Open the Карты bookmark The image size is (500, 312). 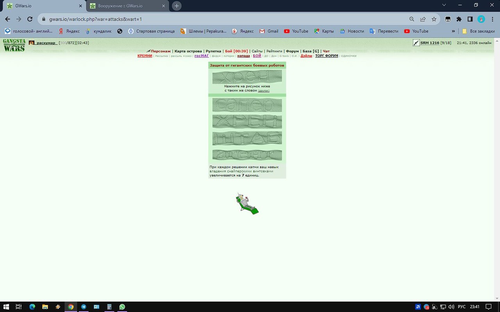click(324, 31)
